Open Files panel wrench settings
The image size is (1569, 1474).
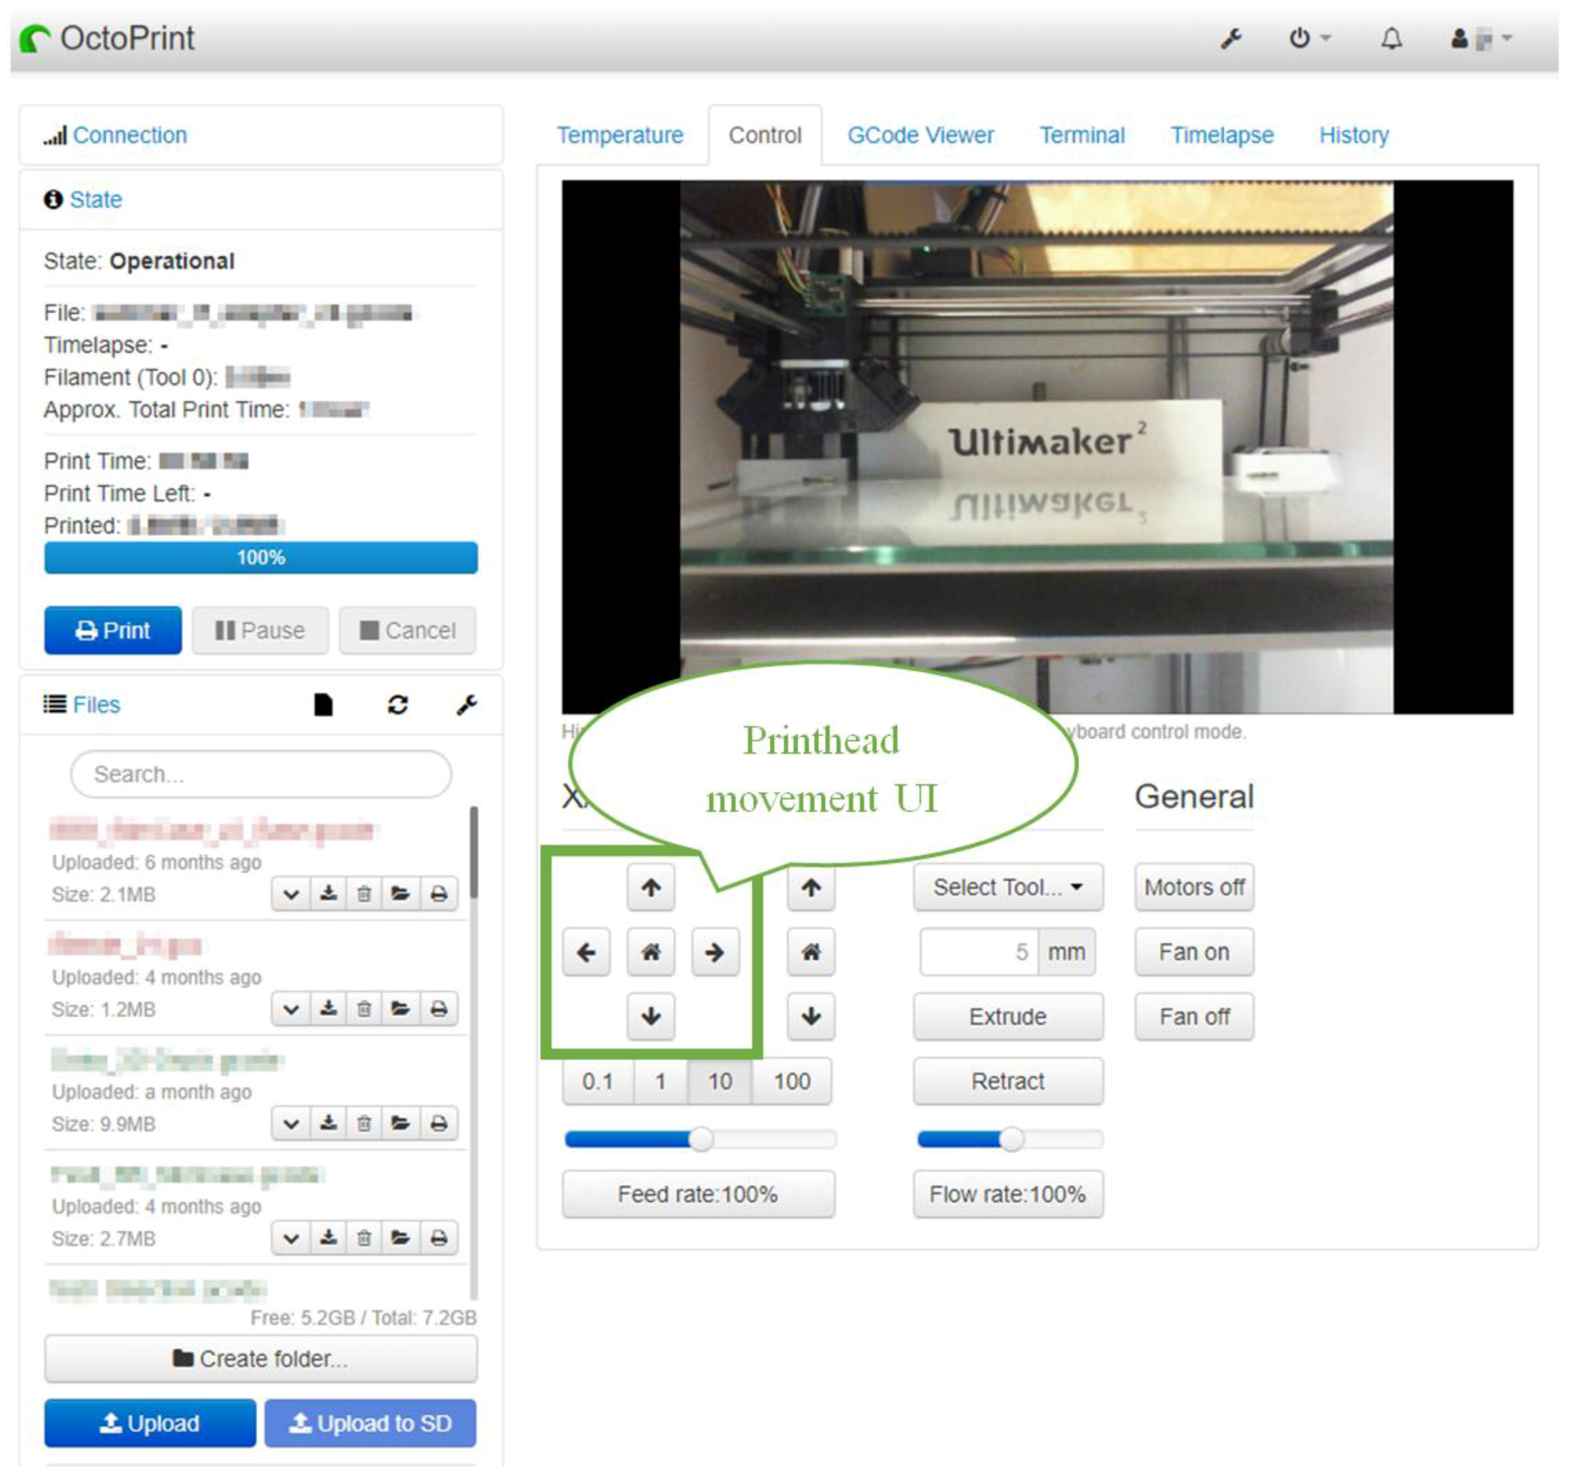point(466,705)
